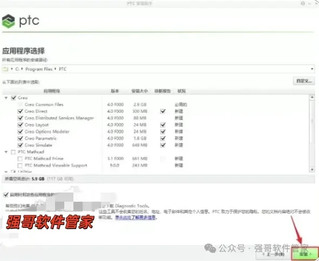This screenshot has height=261, width=319.
Task: Click the 9.0.0 version value
Action: pos(114,166)
